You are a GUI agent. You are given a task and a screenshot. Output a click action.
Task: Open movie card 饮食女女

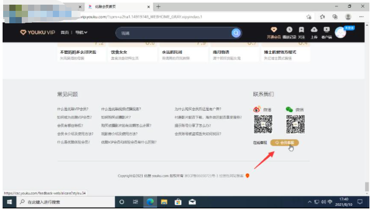(133, 53)
